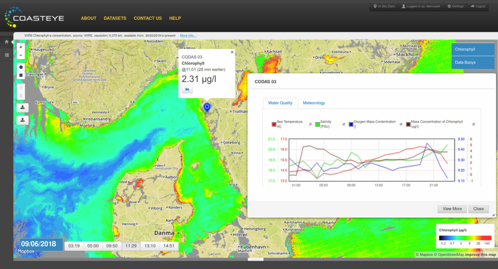Click the download tool on the map
This screenshot has width=498, height=269.
coord(22,107)
